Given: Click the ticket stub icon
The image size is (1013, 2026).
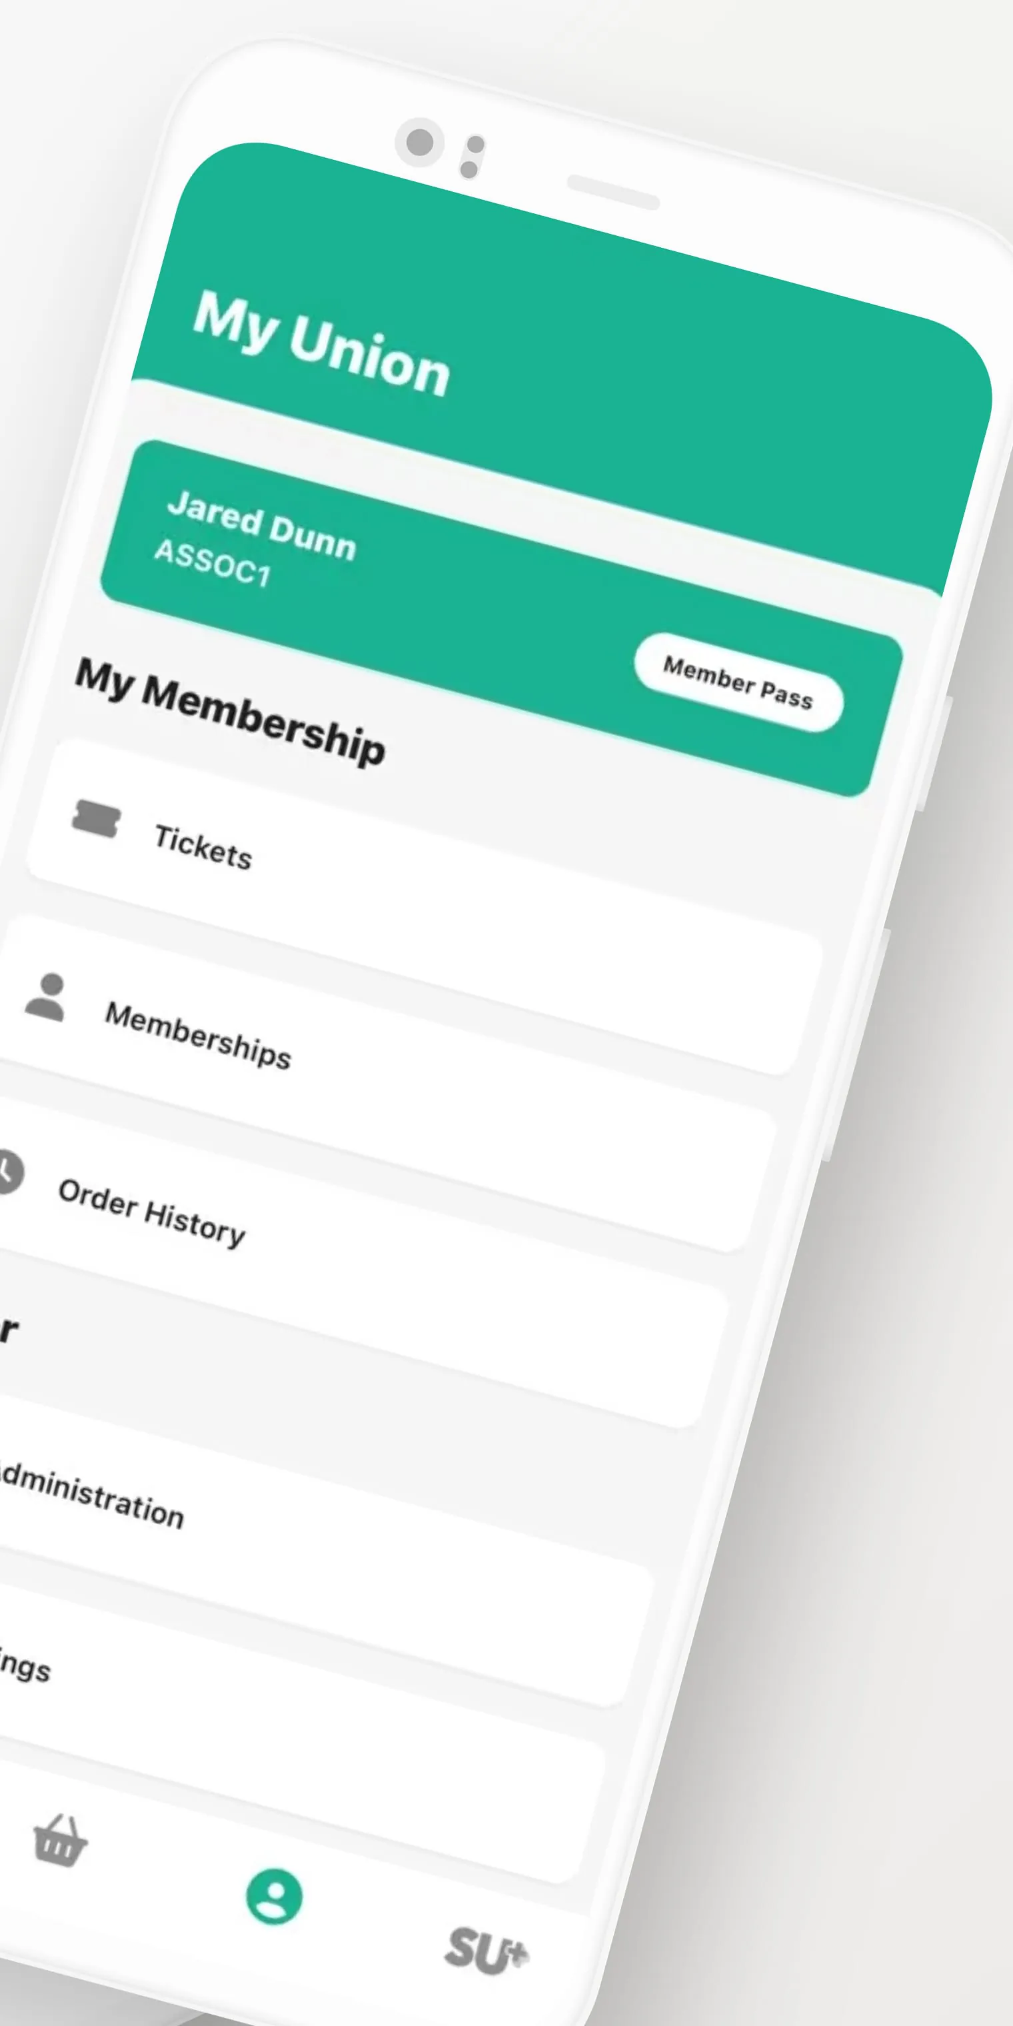Looking at the screenshot, I should point(96,820).
